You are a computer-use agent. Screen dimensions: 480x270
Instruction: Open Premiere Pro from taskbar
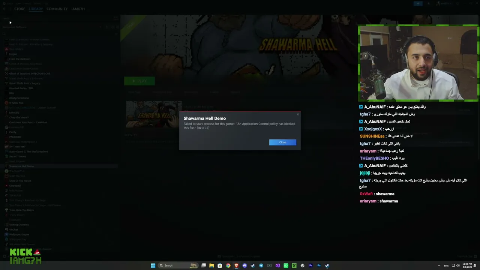310,265
